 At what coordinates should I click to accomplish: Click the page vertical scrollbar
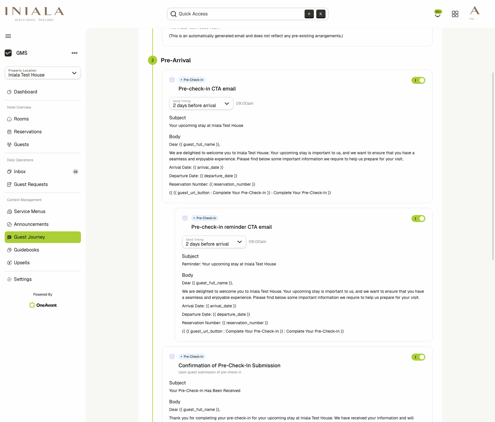(493, 166)
